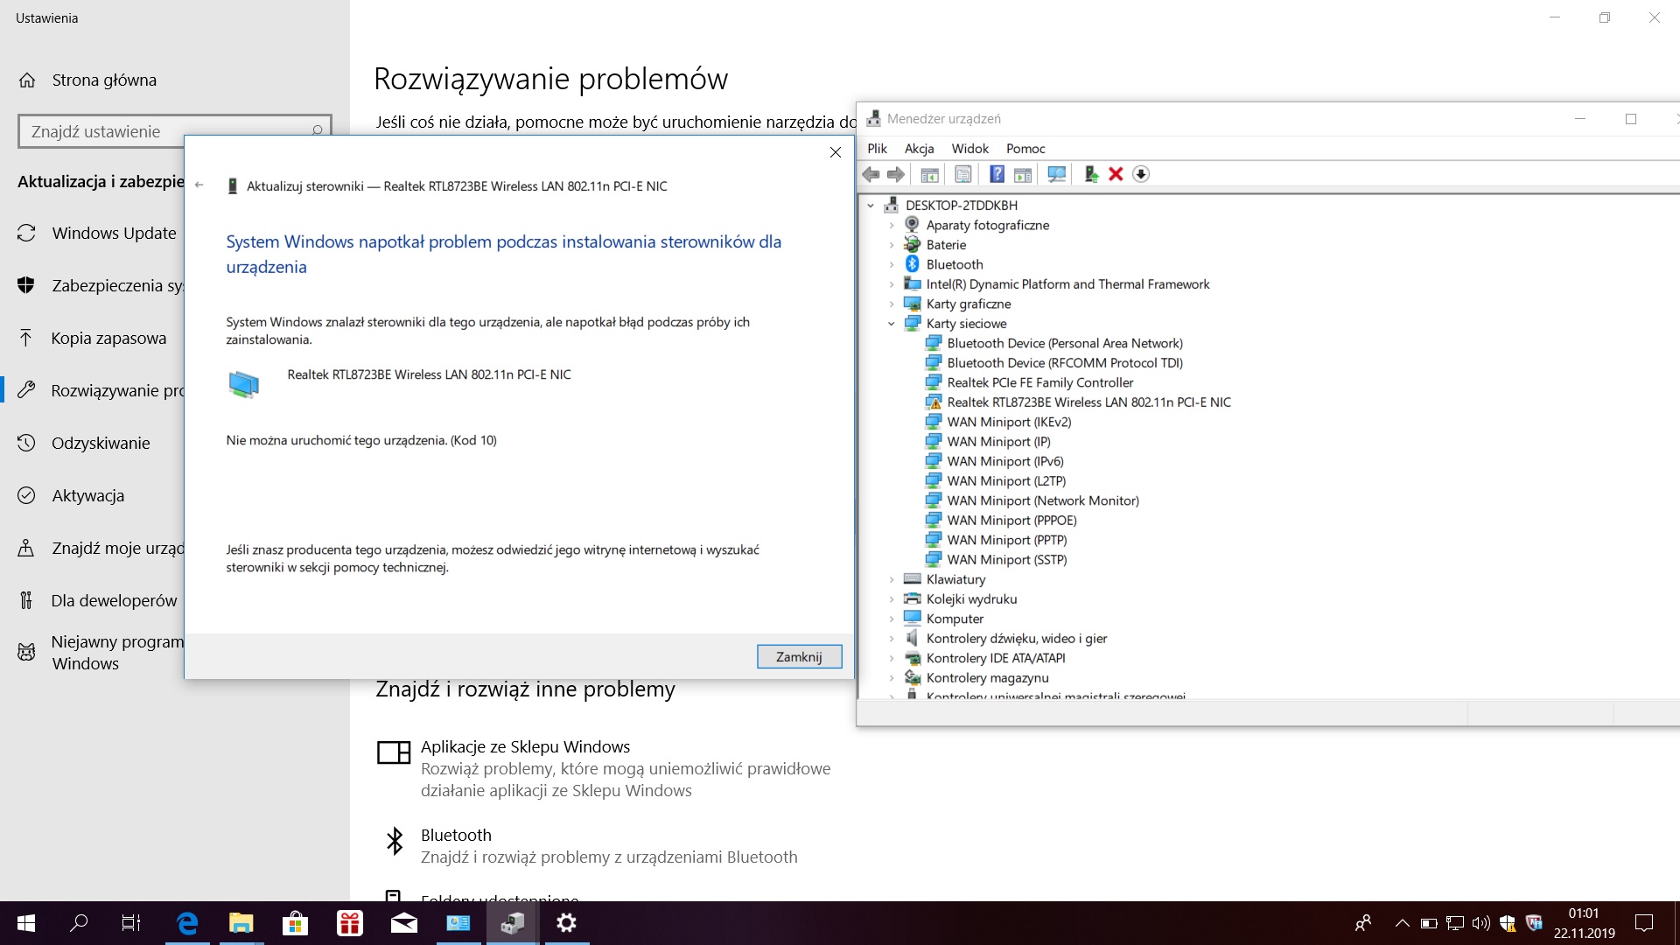Select Bluetooth Device (RFCOMM Protocol TDI)

click(x=1064, y=363)
